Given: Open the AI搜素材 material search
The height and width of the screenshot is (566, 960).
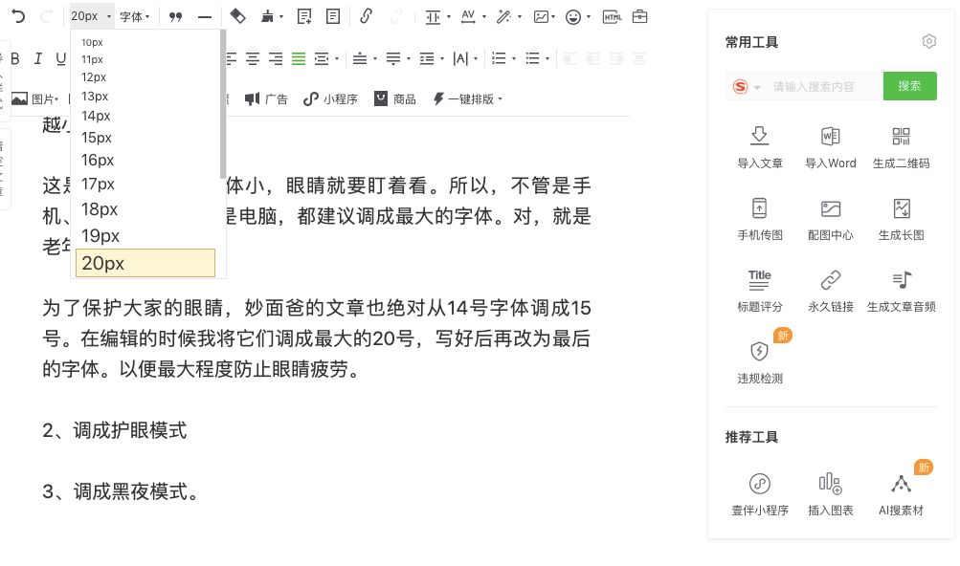Looking at the screenshot, I should (901, 494).
